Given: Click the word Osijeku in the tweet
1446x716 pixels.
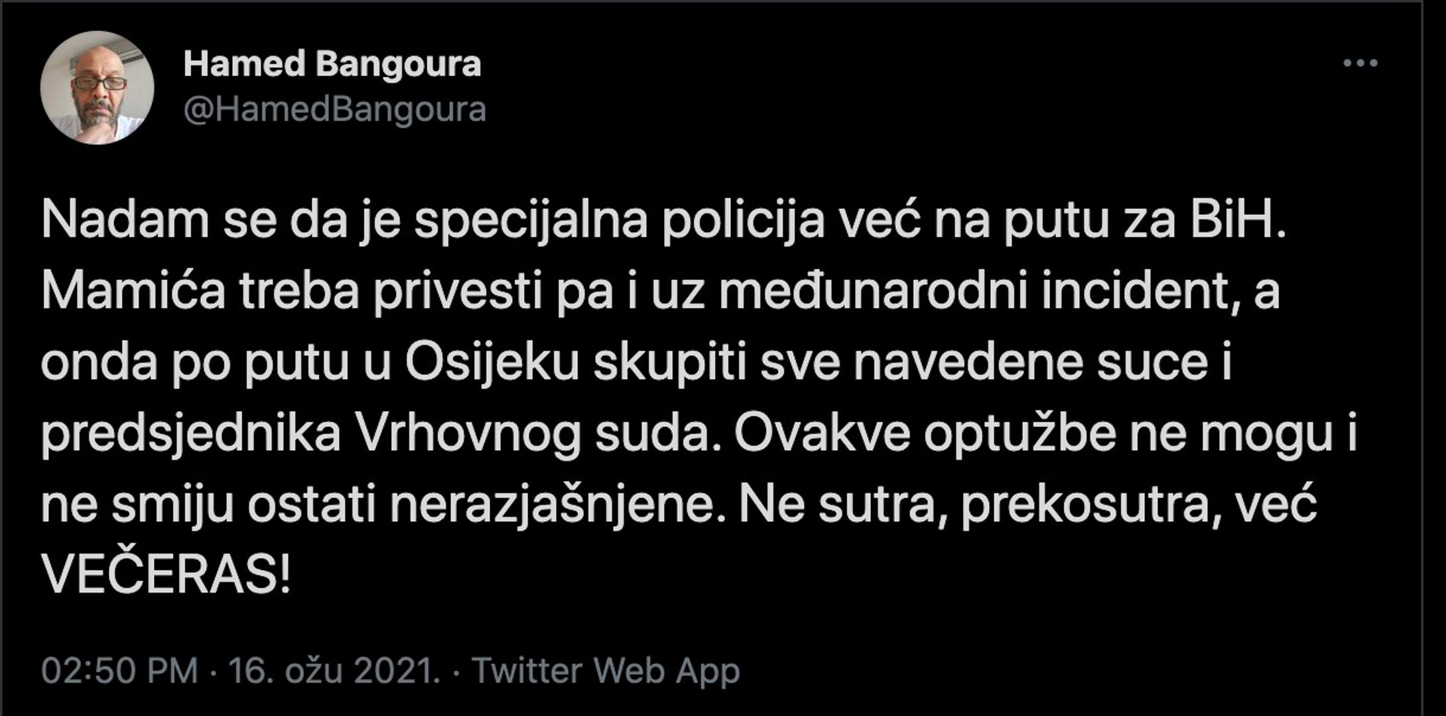Looking at the screenshot, I should (x=492, y=364).
